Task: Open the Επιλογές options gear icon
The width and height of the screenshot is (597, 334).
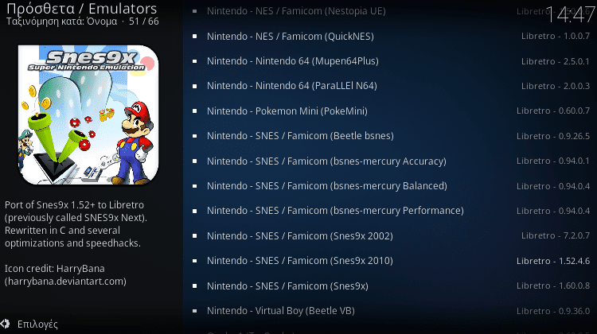Action: tap(5, 324)
